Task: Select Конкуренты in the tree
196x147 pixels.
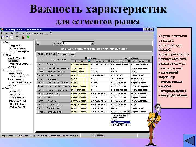Action: (x=14, y=45)
